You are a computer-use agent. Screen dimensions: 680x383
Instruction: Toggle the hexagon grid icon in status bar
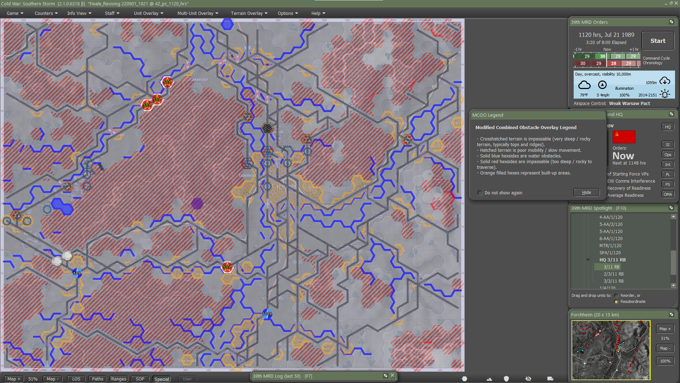click(x=464, y=378)
